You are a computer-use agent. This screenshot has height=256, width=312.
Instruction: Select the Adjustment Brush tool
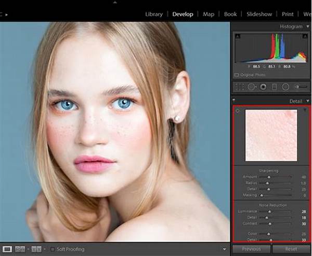[x=301, y=87]
